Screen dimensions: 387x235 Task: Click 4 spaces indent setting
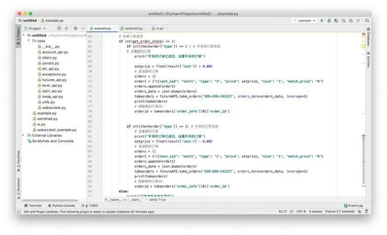tap(316, 211)
